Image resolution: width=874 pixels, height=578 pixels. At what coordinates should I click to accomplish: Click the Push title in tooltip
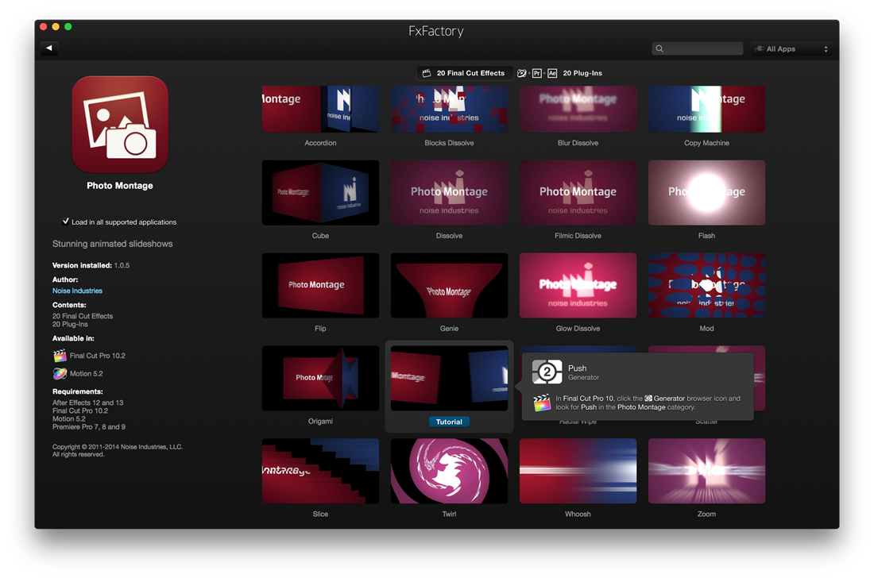pos(577,368)
